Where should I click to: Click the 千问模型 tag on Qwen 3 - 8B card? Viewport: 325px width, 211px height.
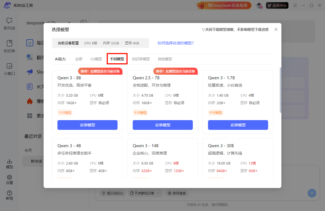click(65, 113)
